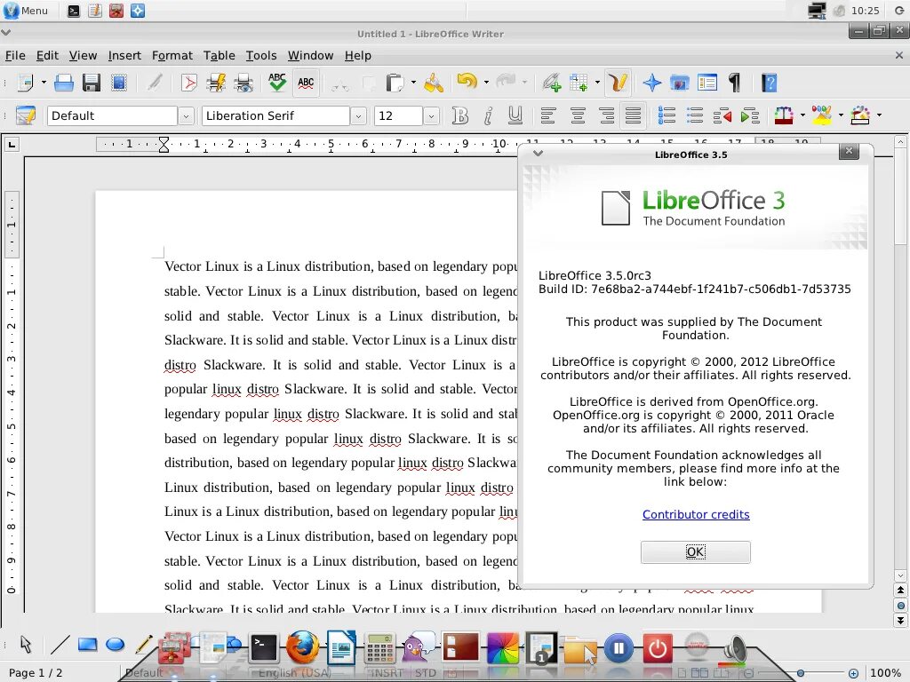Apply Background Color swatch
The image size is (910, 682).
tap(860, 115)
